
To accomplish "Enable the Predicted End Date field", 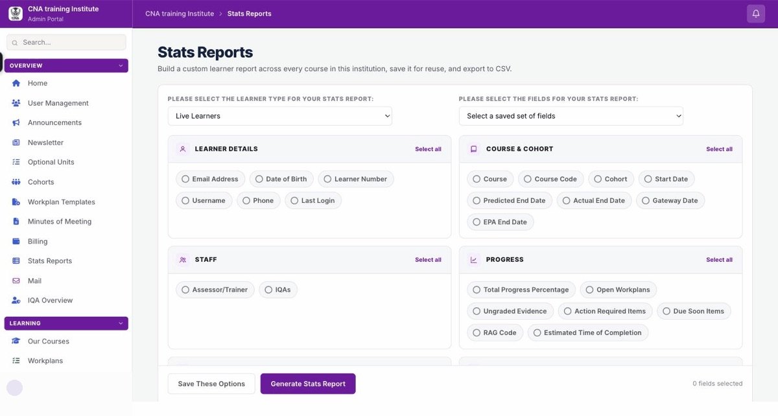I will (510, 201).
